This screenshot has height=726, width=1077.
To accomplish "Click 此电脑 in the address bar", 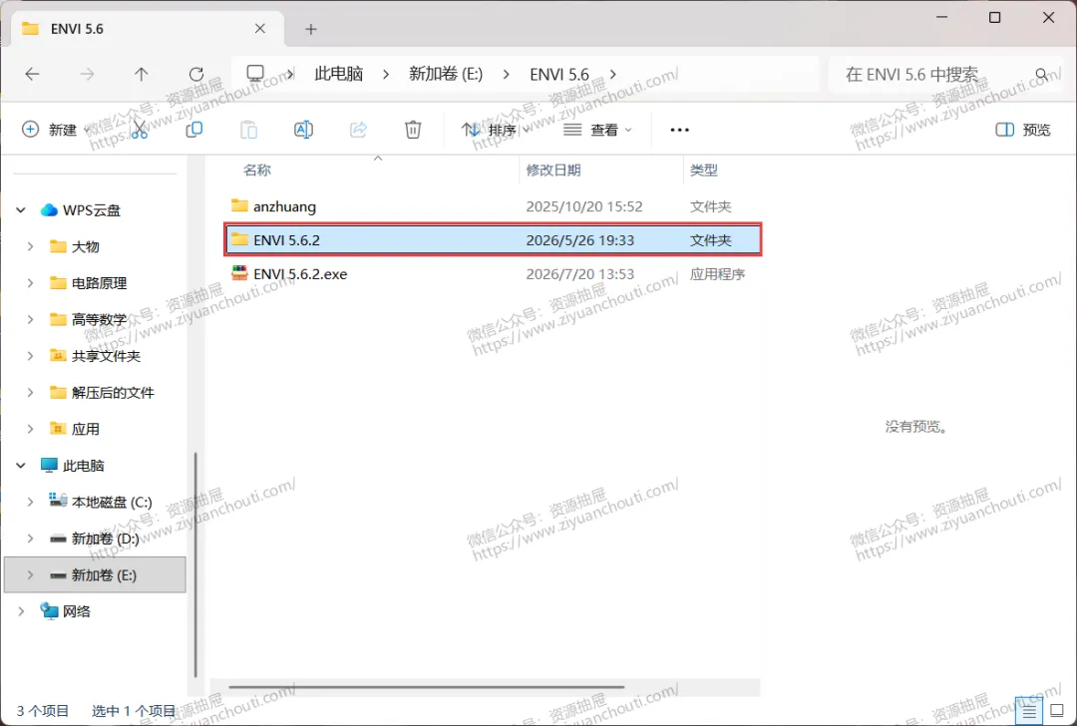I will 339,74.
